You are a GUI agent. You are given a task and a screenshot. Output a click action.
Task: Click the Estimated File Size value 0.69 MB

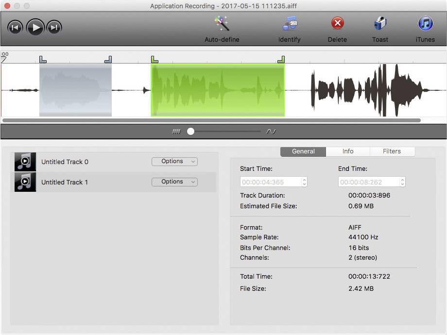pos(361,206)
